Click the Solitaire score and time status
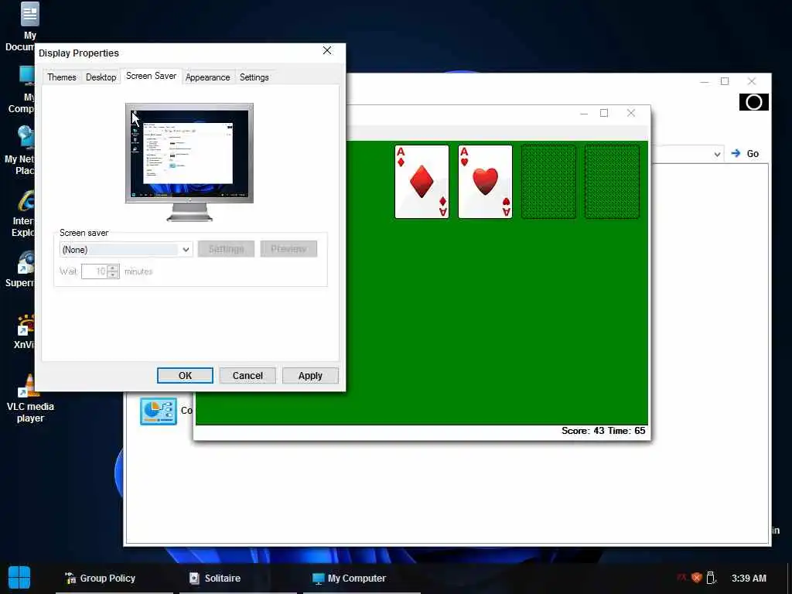This screenshot has width=792, height=594. [x=603, y=431]
